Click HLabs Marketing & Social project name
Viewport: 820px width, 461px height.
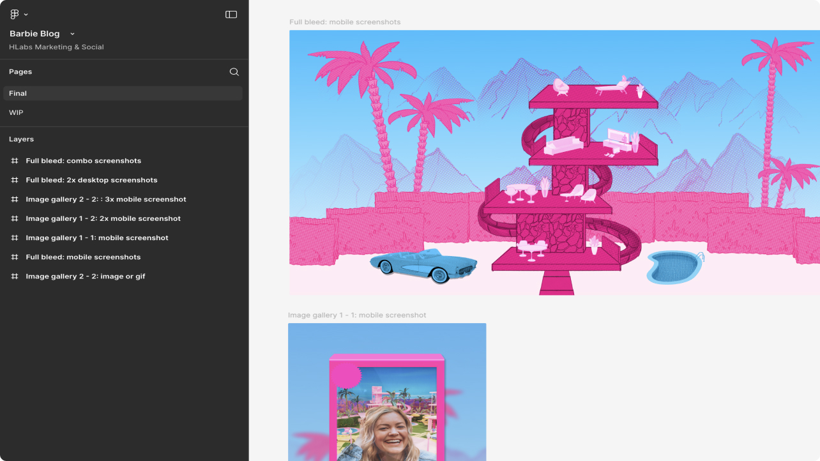pyautogui.click(x=56, y=47)
